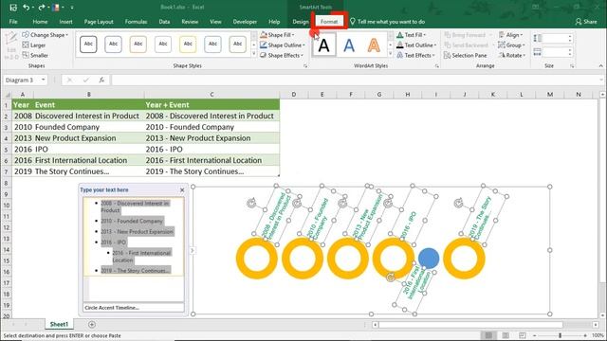Open the Change Shape menu

click(45, 35)
